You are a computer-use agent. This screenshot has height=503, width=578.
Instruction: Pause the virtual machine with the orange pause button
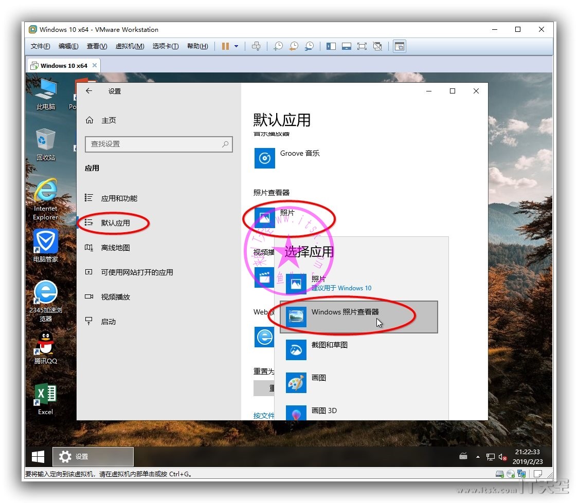click(x=225, y=46)
